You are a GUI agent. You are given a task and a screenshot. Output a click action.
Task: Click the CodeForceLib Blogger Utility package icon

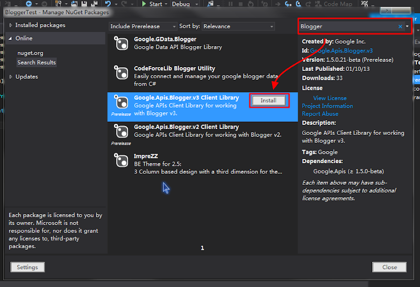121,72
